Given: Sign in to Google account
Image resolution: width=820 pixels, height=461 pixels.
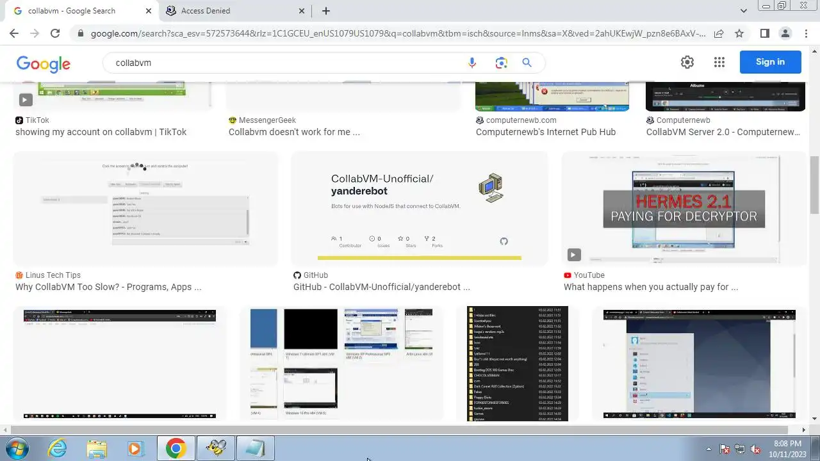Looking at the screenshot, I should pyautogui.click(x=770, y=62).
